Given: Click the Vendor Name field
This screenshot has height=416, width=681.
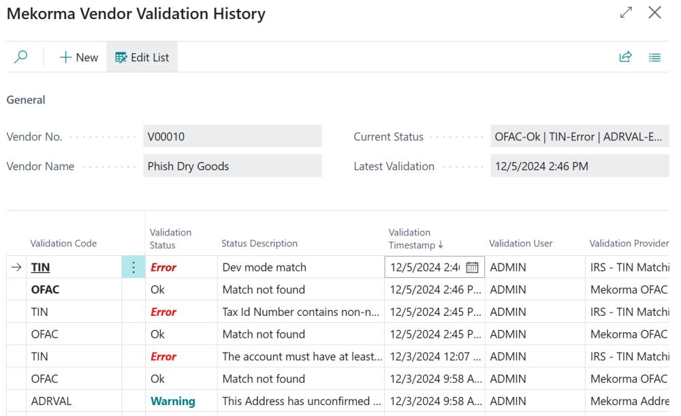Looking at the screenshot, I should coord(233,166).
